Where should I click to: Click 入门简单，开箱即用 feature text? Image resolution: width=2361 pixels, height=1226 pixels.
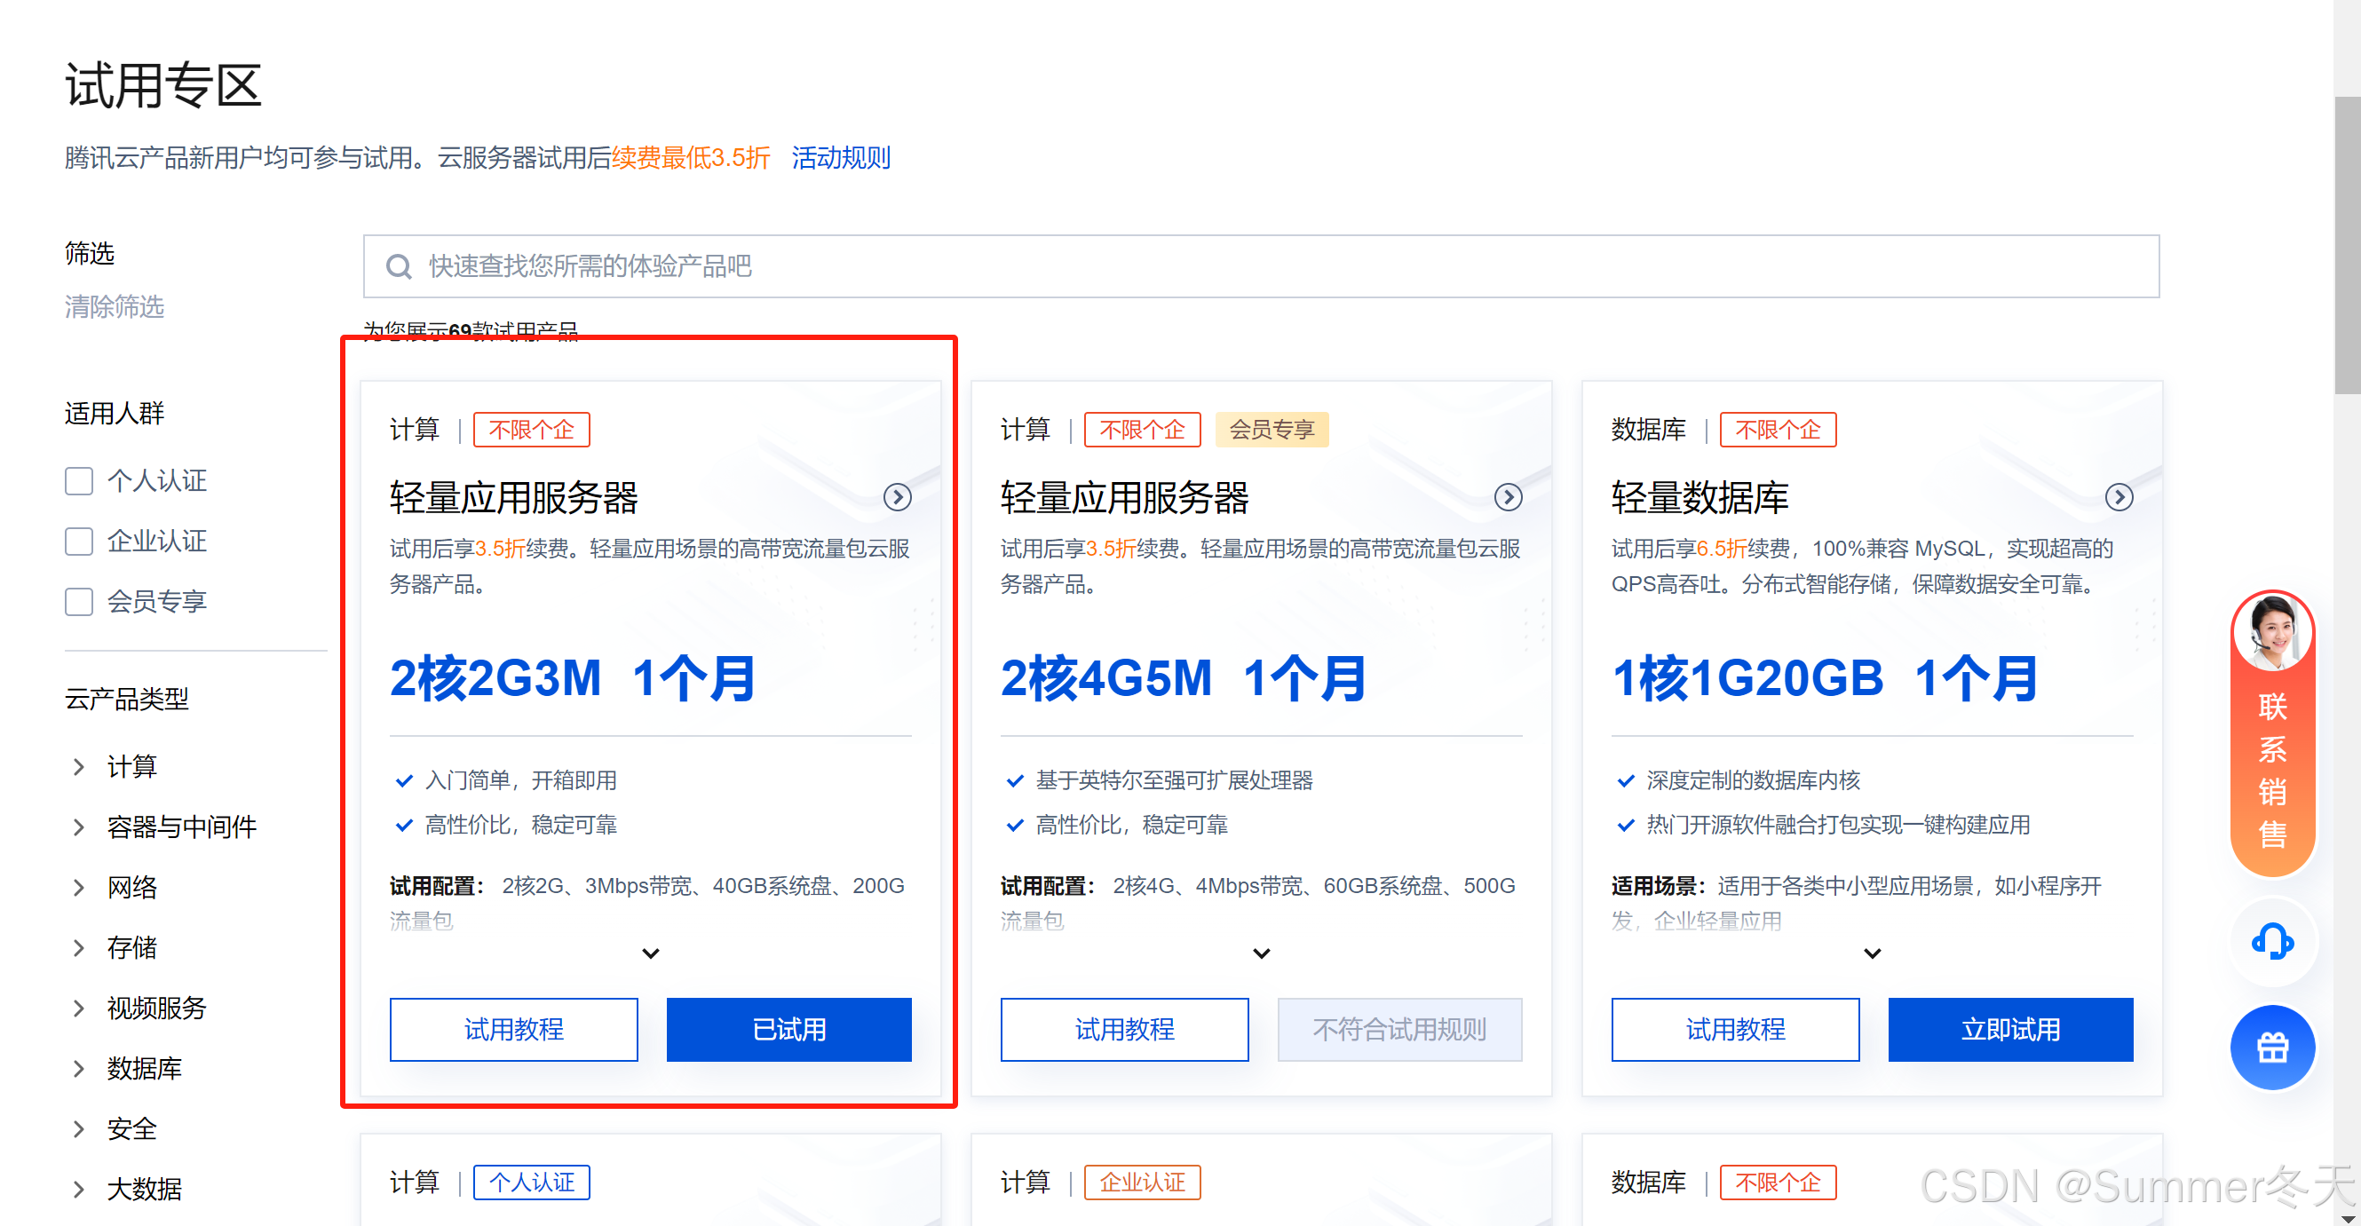pyautogui.click(x=520, y=780)
